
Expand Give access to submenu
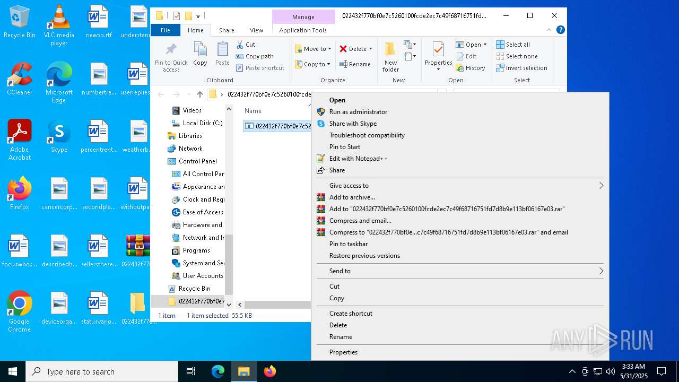460,186
